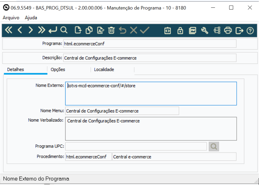Viewport: 259px width, 185px height.
Task: Go to next record arrow
Action: (31, 30)
